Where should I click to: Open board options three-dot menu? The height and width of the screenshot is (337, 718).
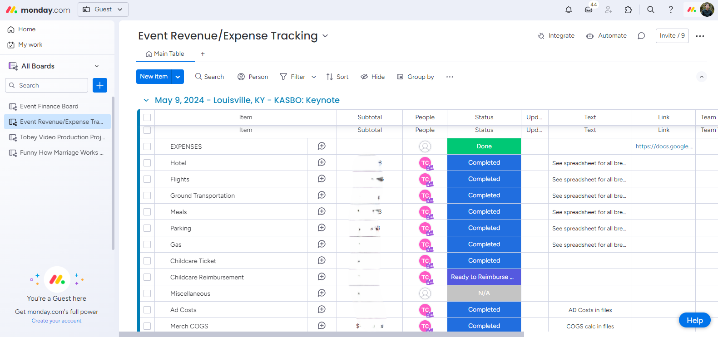700,36
